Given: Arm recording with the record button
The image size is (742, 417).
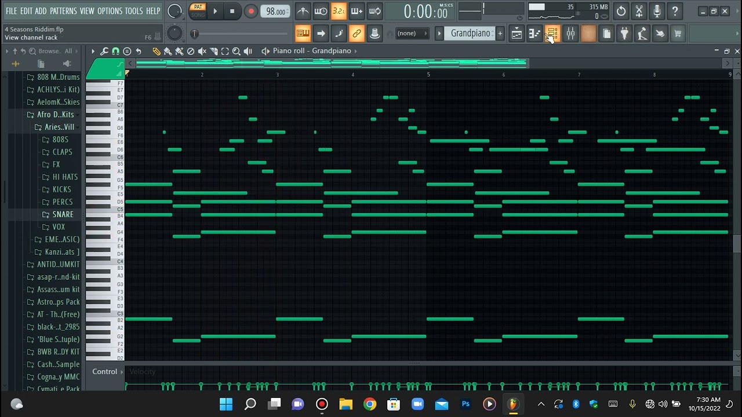Looking at the screenshot, I should pyautogui.click(x=251, y=11).
